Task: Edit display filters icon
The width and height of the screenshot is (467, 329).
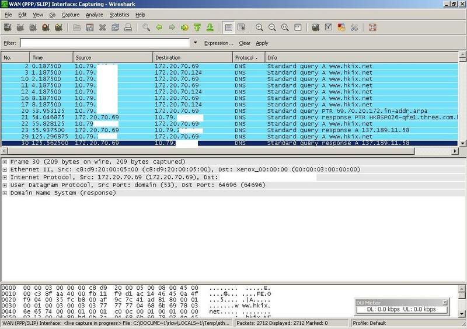Action: point(329,27)
